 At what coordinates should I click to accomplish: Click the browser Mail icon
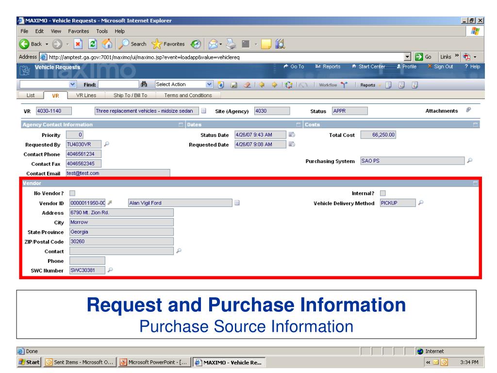(x=214, y=44)
